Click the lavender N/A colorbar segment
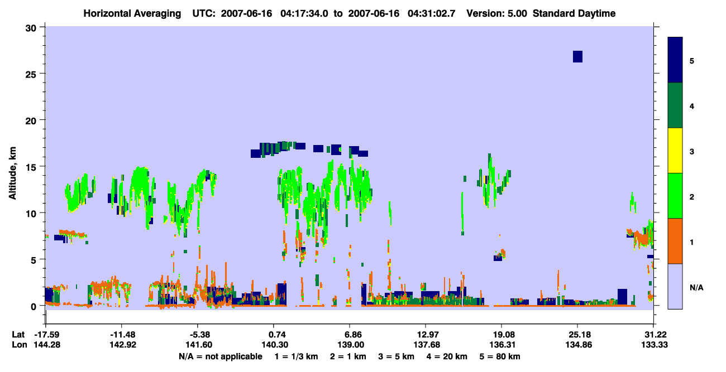The width and height of the screenshot is (726, 372). point(675,286)
